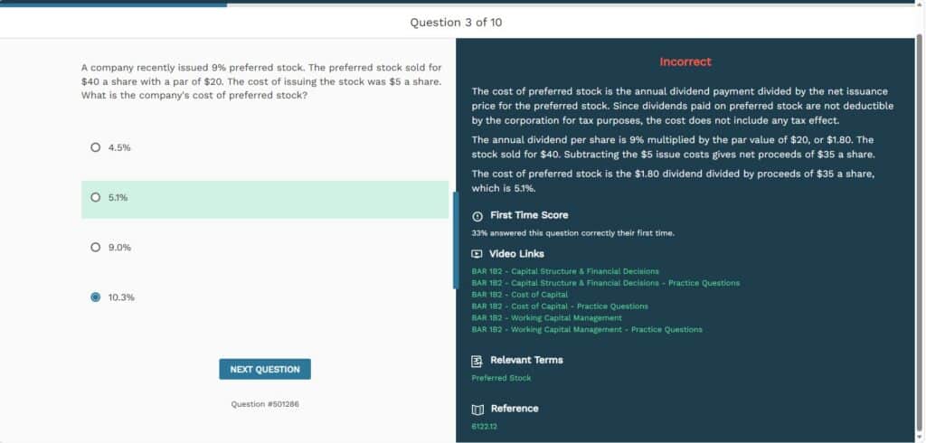
Task: Click explanation paragraph starting 'The annual dividend per share'
Action: (x=673, y=147)
